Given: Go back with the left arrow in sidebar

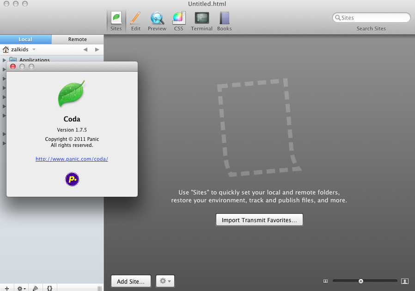Looking at the screenshot, I should 85,49.
